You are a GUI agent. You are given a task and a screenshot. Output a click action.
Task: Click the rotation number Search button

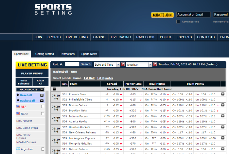[x=86, y=64]
